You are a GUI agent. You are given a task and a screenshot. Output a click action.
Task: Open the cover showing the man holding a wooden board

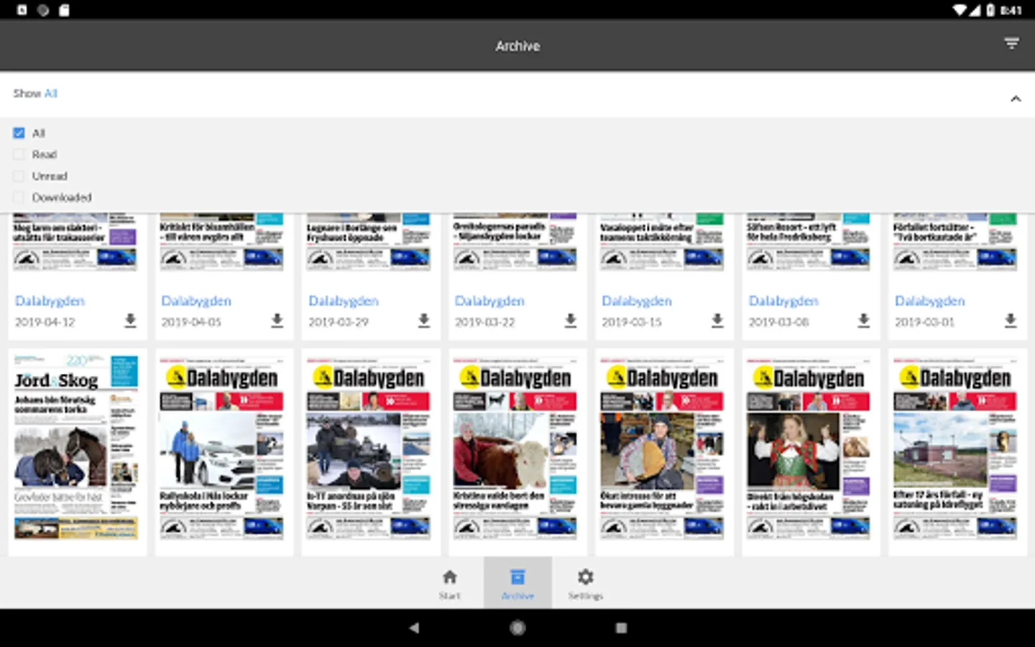(x=661, y=447)
